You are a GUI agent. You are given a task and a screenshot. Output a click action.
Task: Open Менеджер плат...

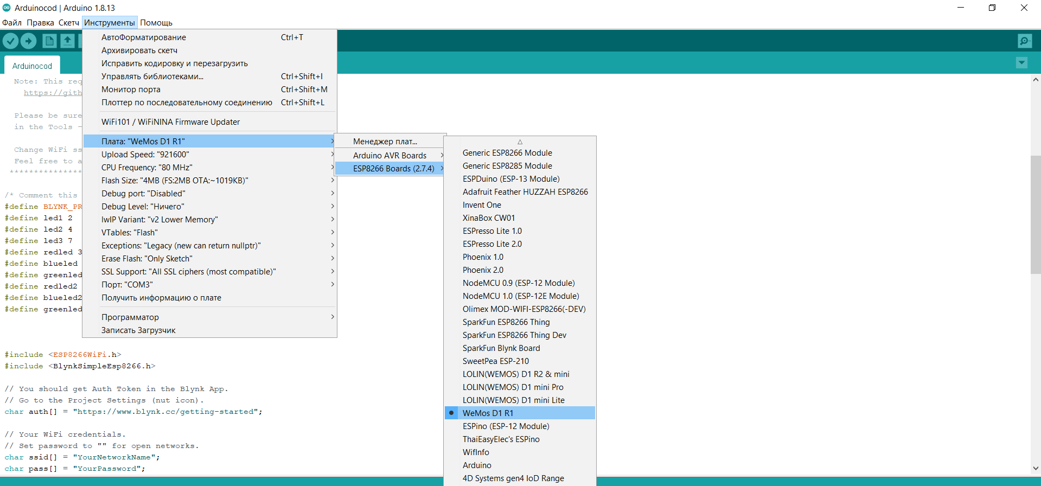point(390,142)
